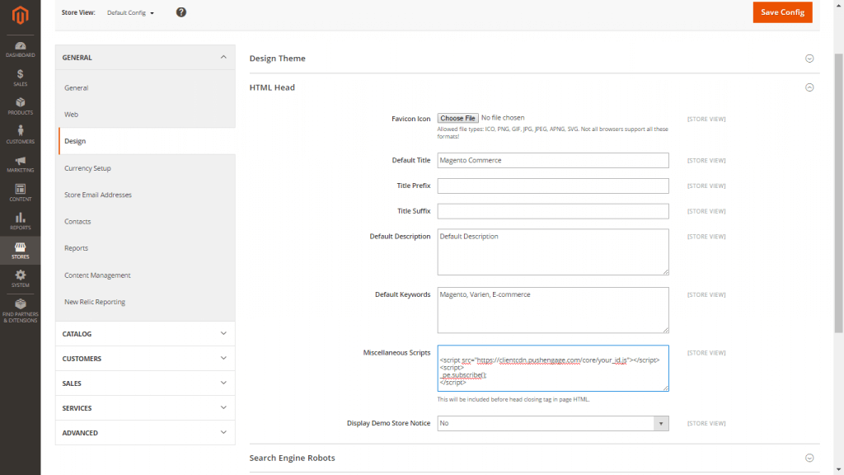Select the Design config tab
The image size is (844, 475).
(147, 141)
